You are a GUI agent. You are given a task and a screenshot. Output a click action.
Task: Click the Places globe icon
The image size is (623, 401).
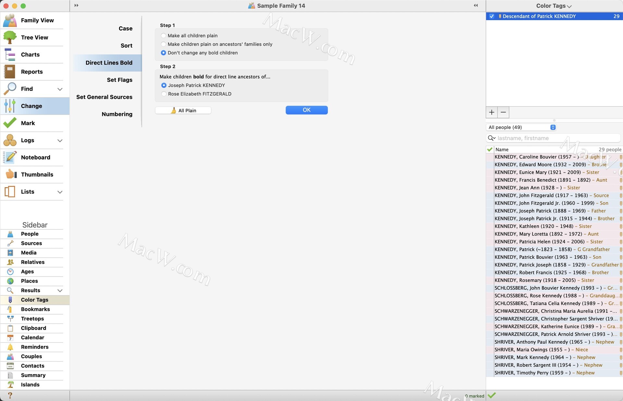click(x=10, y=281)
